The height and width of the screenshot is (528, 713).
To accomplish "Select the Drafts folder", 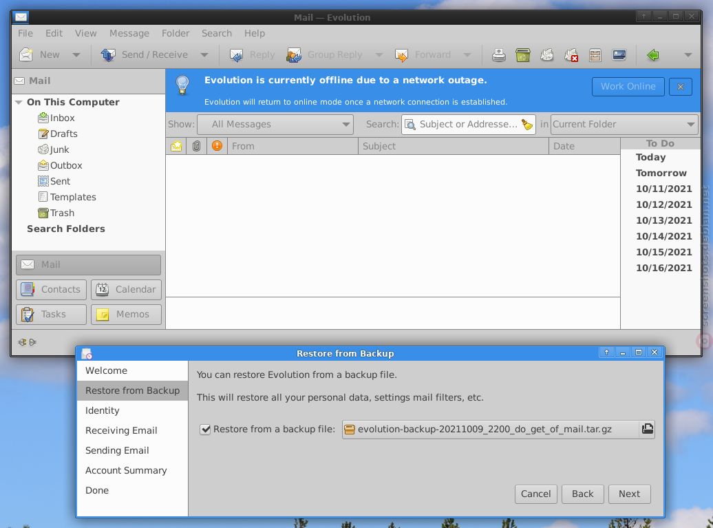I will point(58,134).
